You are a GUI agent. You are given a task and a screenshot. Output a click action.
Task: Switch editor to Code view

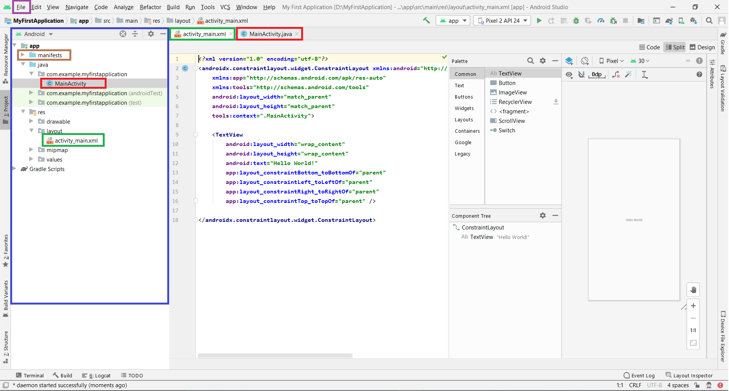[x=649, y=47]
